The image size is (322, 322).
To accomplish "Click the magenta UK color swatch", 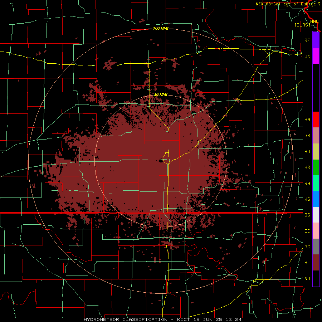I will (x=316, y=56).
